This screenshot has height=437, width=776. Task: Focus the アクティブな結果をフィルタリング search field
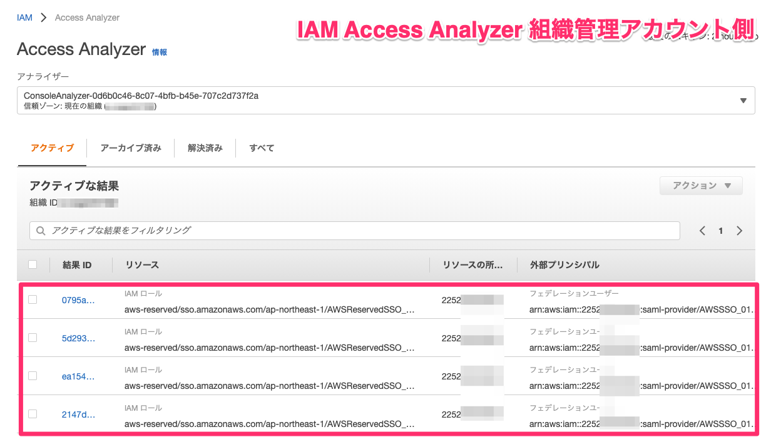[x=355, y=231]
